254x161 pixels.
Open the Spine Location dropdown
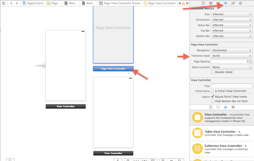coord(232,67)
